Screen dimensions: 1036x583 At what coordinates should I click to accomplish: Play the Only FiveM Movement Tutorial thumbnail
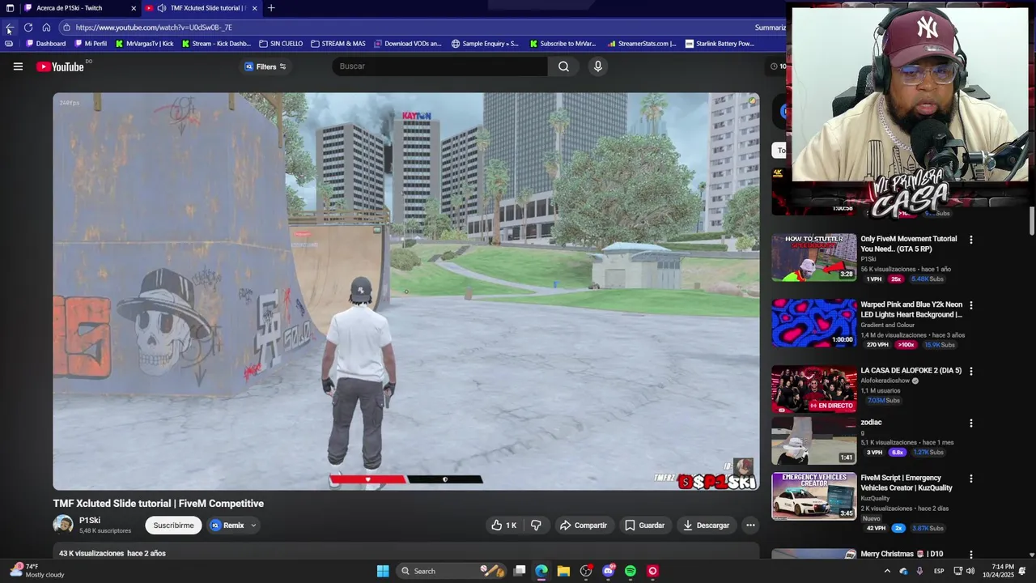pos(813,257)
